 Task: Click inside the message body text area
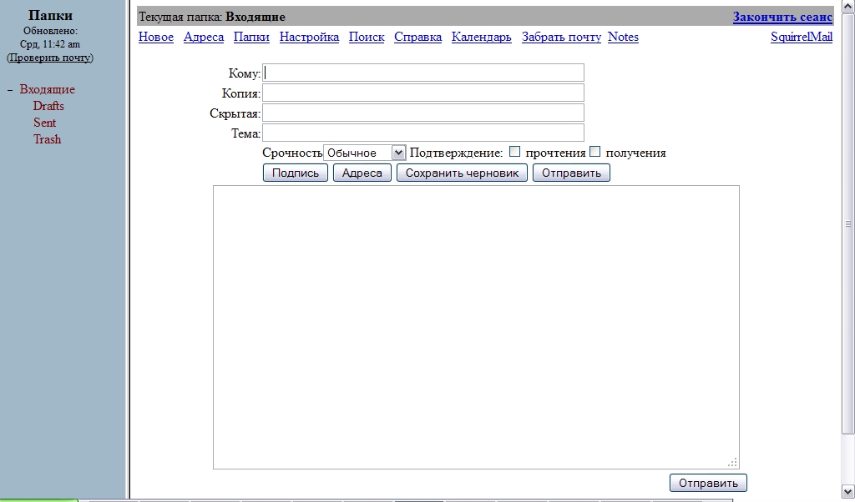tap(476, 327)
